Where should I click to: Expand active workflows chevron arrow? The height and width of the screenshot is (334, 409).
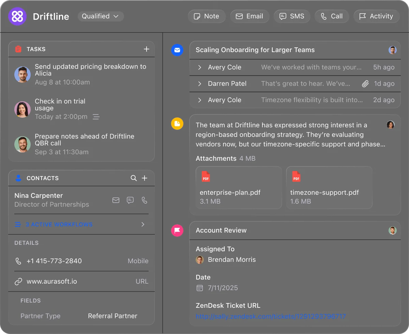pos(143,224)
